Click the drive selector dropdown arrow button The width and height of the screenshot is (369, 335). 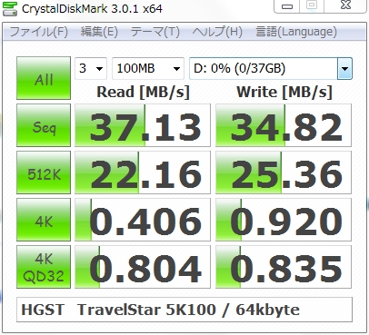pyautogui.click(x=344, y=68)
